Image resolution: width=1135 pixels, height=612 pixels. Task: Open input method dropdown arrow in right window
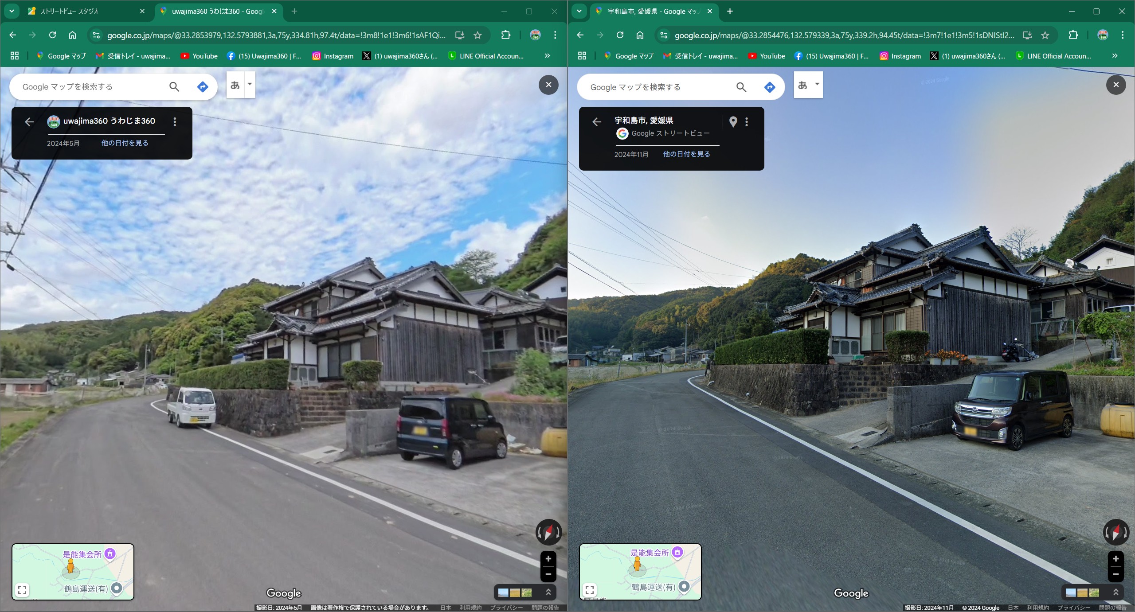click(x=817, y=84)
